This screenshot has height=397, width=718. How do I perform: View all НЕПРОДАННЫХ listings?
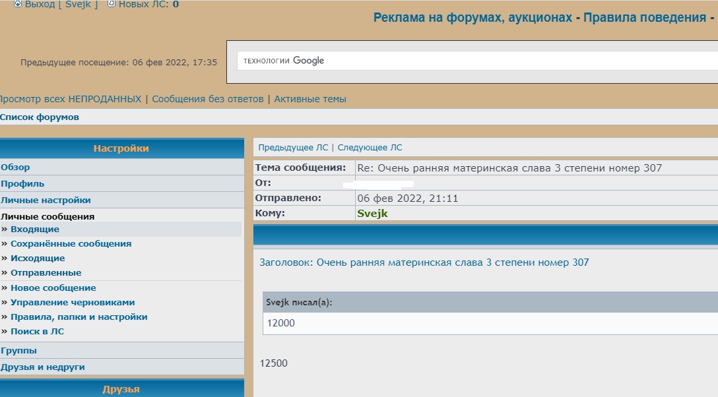click(x=70, y=99)
